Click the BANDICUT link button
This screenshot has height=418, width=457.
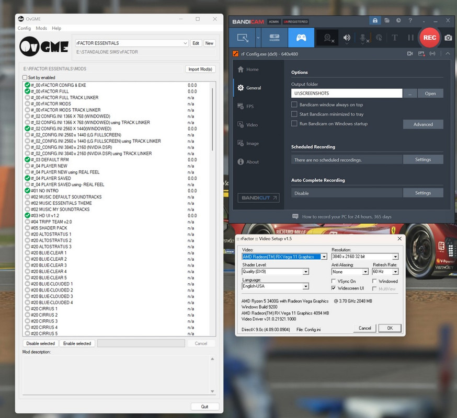coord(258,198)
